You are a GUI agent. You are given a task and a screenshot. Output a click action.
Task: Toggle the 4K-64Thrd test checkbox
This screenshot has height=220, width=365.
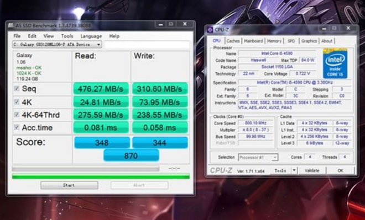tap(17, 114)
